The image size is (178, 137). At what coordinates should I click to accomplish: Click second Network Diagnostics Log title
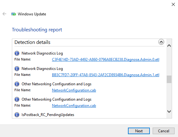[x=42, y=69]
